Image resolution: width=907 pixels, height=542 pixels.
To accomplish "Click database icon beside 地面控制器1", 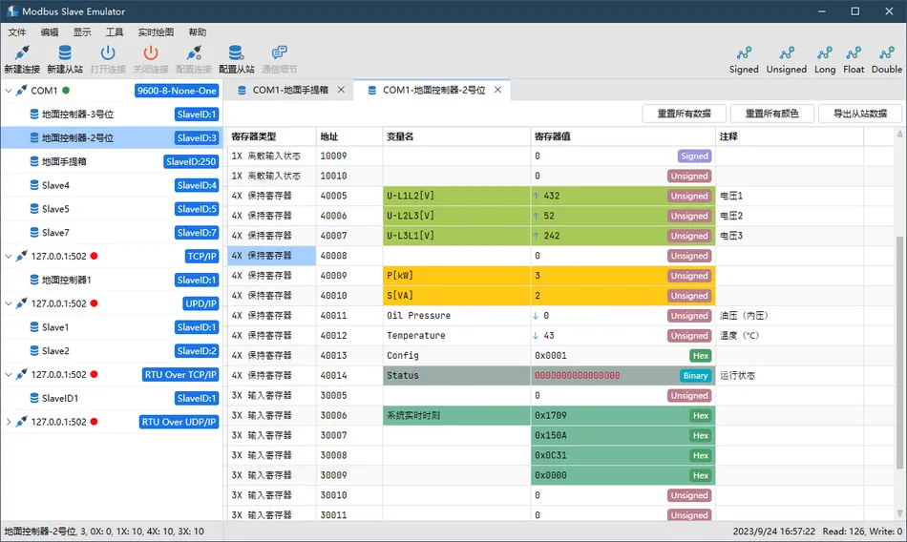I will pyautogui.click(x=34, y=280).
